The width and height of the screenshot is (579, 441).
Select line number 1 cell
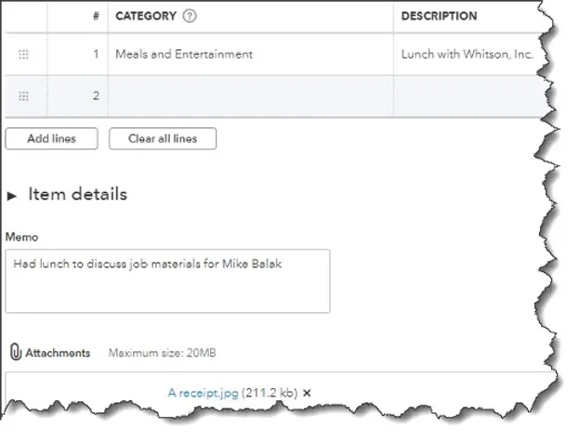[78, 54]
